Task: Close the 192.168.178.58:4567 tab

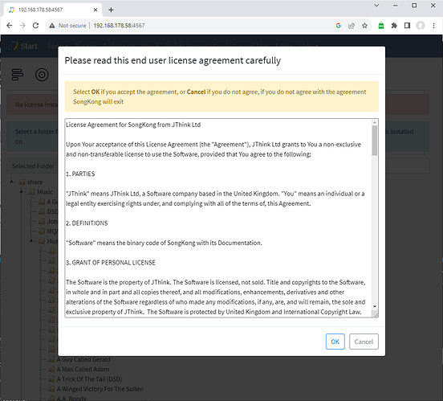Action: (96, 10)
